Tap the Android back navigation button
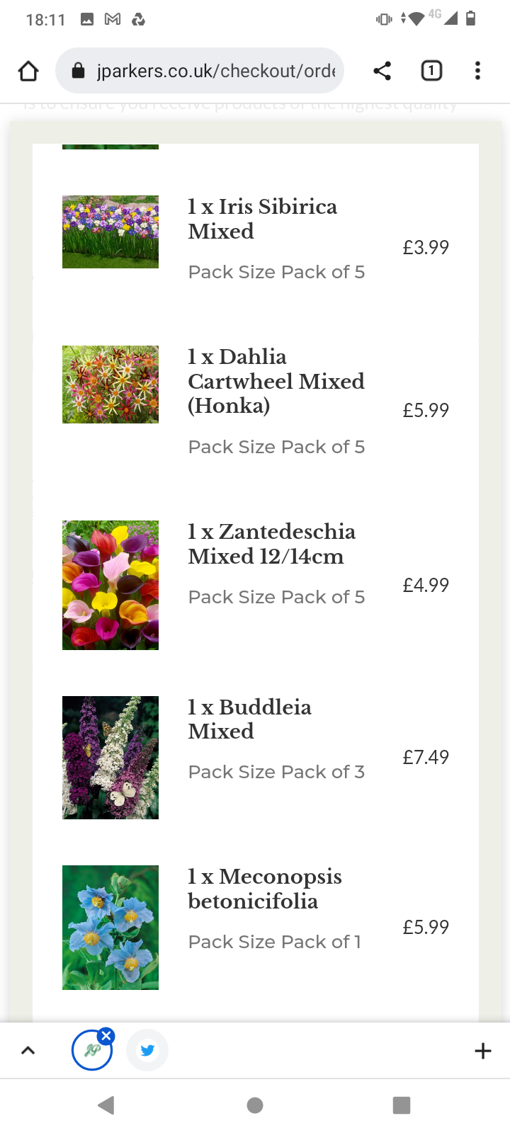The width and height of the screenshot is (510, 1133). [106, 1105]
